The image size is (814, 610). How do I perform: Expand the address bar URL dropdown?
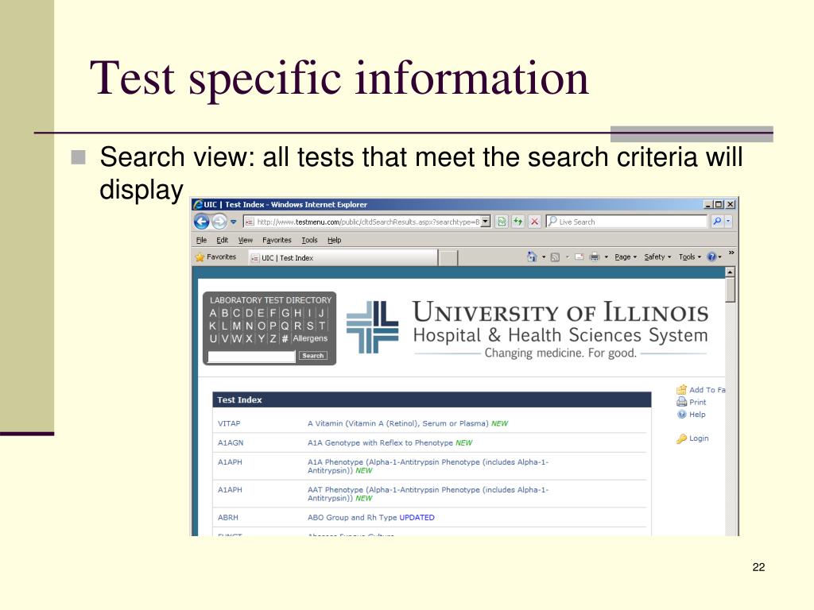click(486, 222)
